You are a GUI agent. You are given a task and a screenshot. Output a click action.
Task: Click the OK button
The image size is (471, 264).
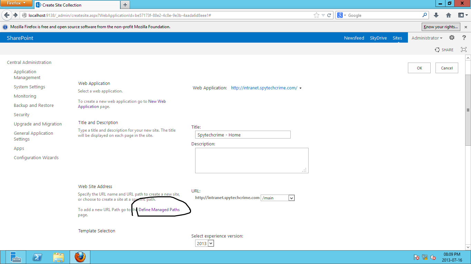(419, 68)
